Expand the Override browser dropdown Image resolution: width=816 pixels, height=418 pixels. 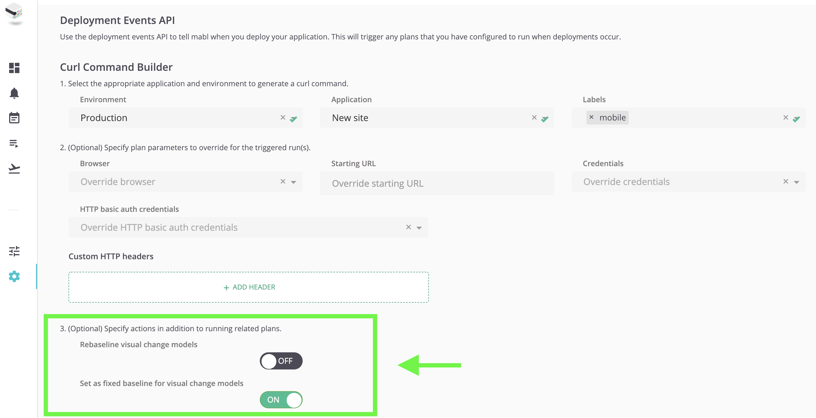(x=293, y=182)
